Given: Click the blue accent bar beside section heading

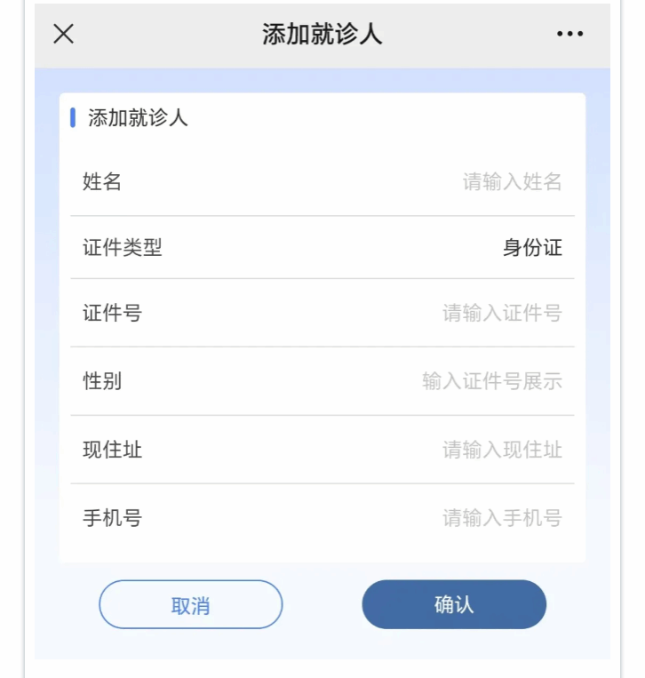Looking at the screenshot, I should pos(73,117).
